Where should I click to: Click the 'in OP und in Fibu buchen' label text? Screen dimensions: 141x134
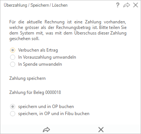64,114
